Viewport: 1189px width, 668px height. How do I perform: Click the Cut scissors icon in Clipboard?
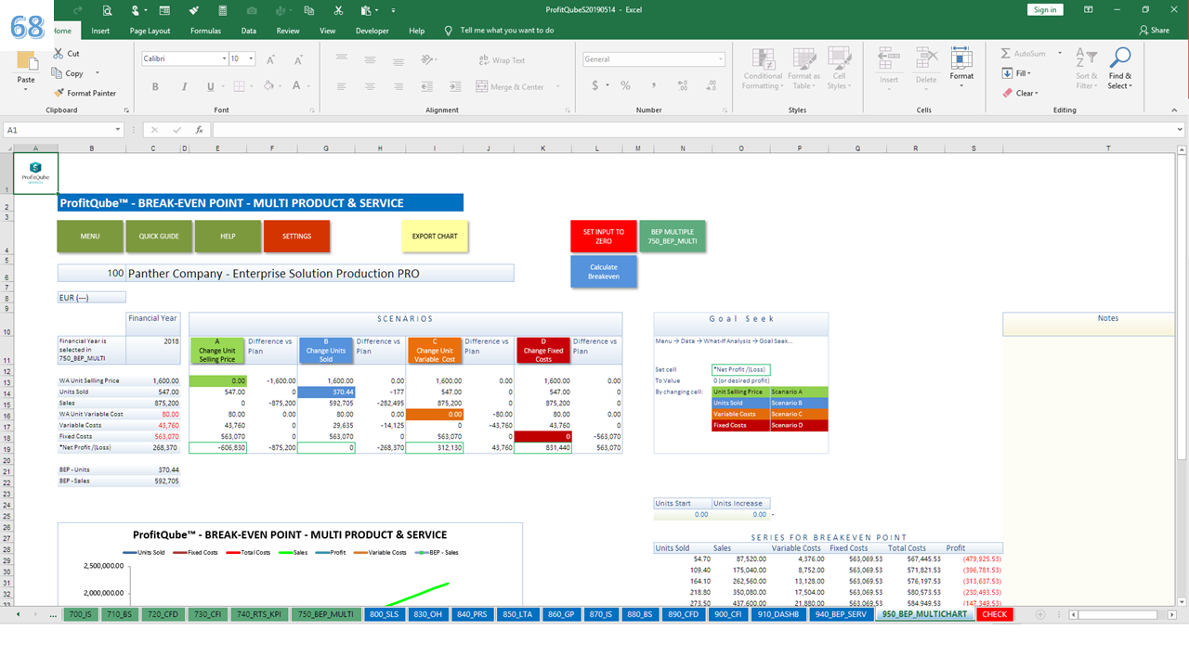59,54
